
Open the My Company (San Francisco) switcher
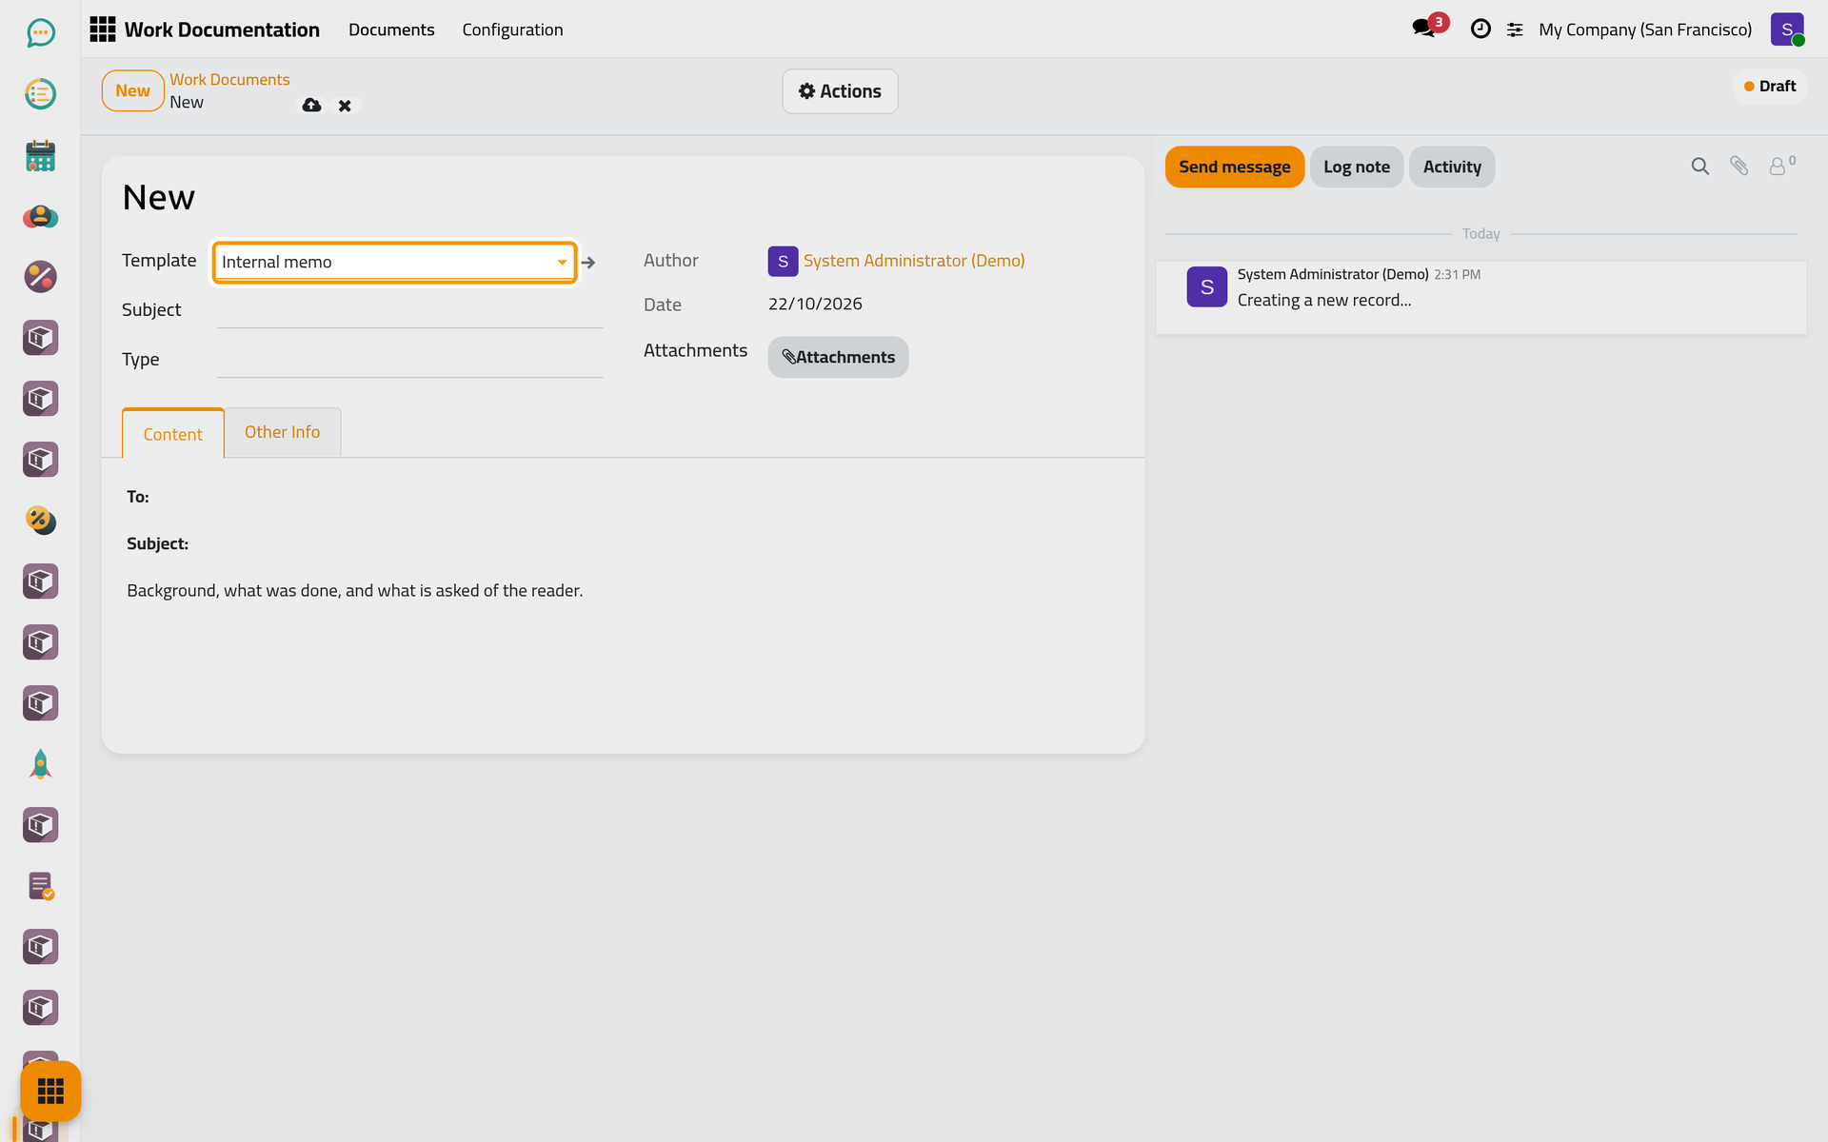(x=1645, y=30)
